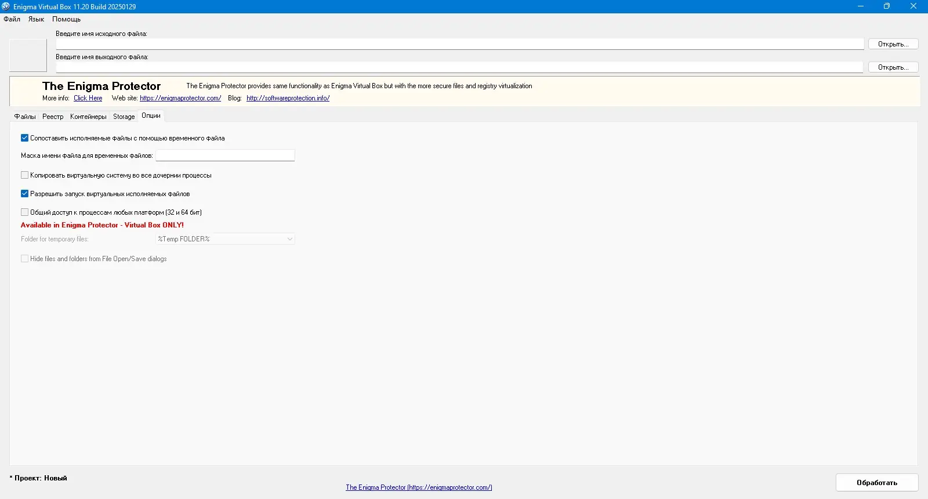Viewport: 928px width, 499px height.
Task: Switch to the Файлы tab
Action: coord(25,117)
